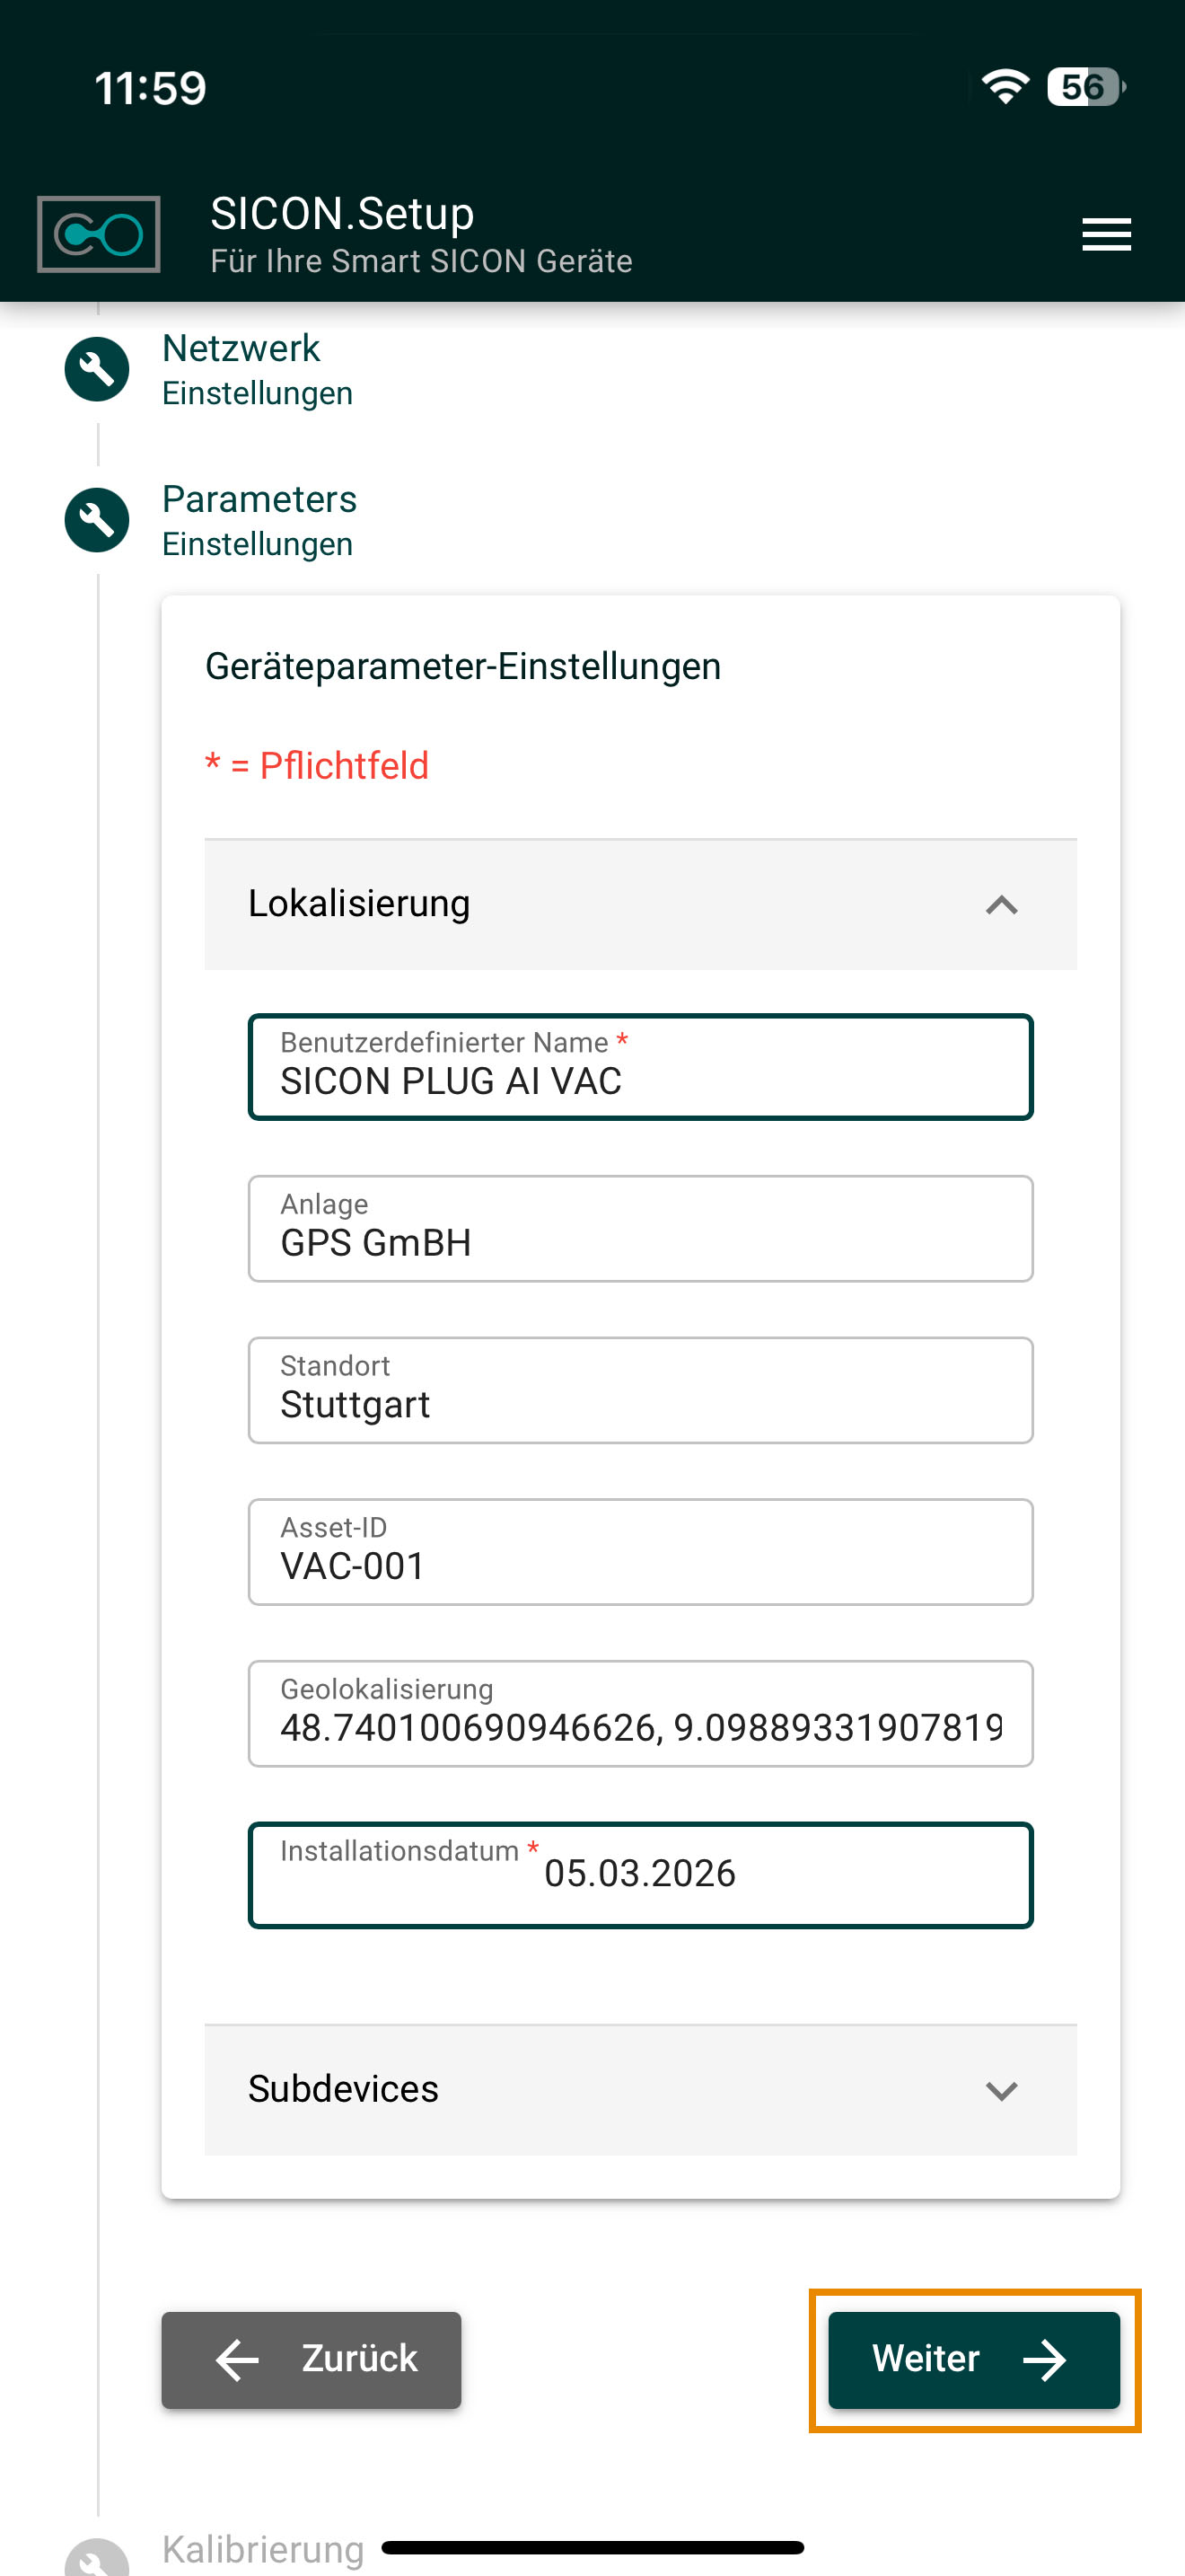The height and width of the screenshot is (2576, 1185).
Task: Go to the Kalibrierung step label
Action: point(263,2549)
